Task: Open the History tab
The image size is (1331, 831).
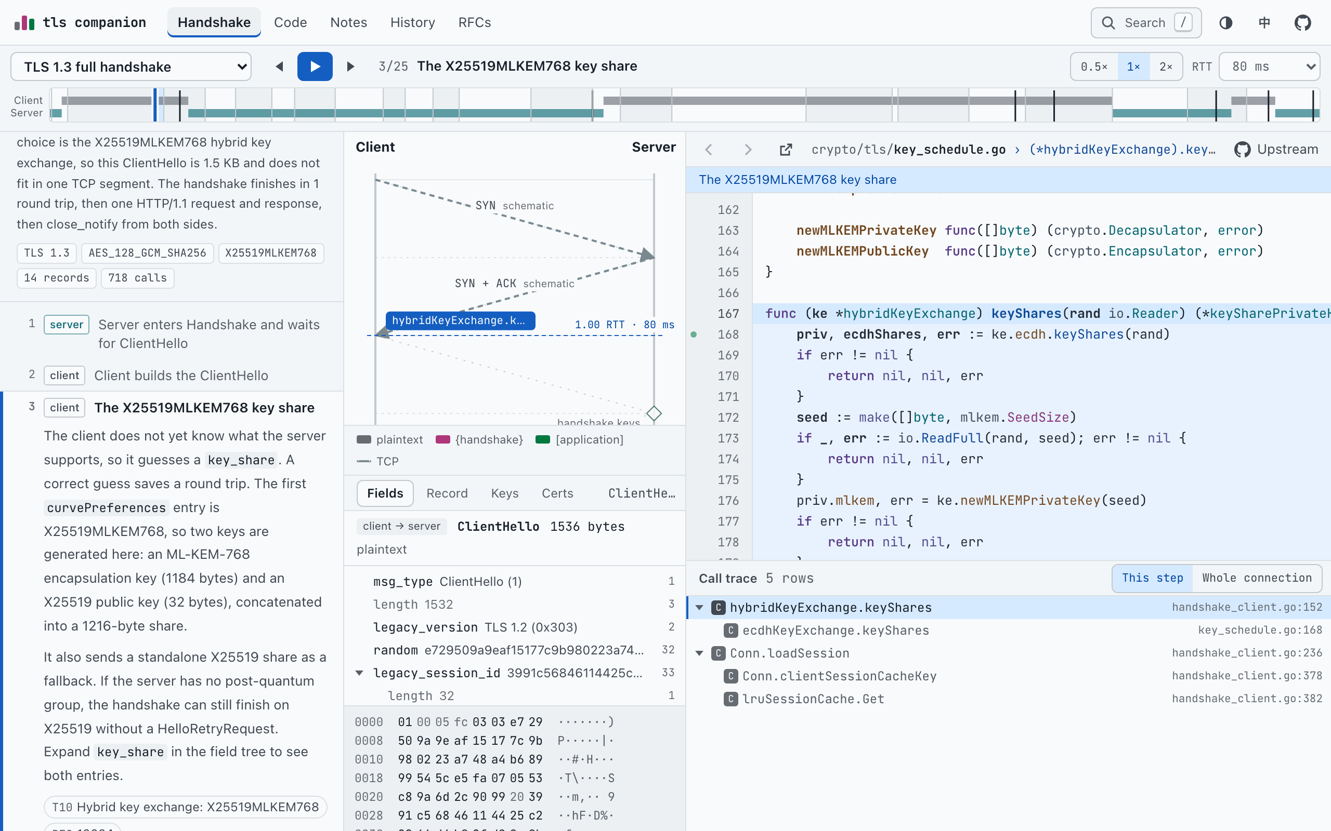Action: (x=412, y=22)
